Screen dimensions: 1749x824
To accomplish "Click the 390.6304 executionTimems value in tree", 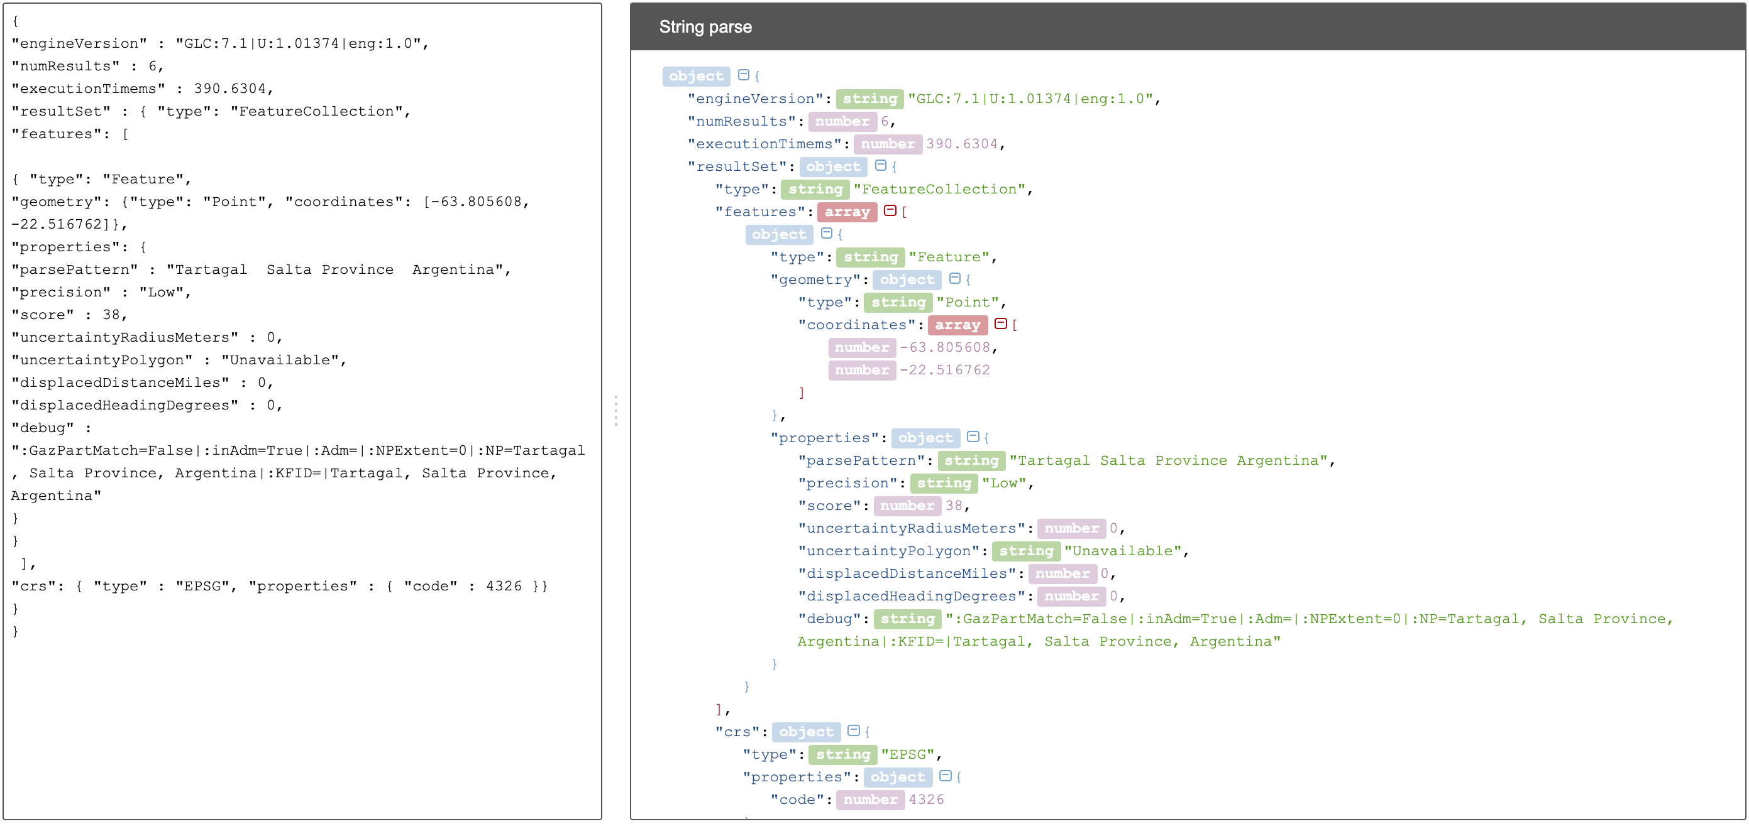I will click(962, 144).
